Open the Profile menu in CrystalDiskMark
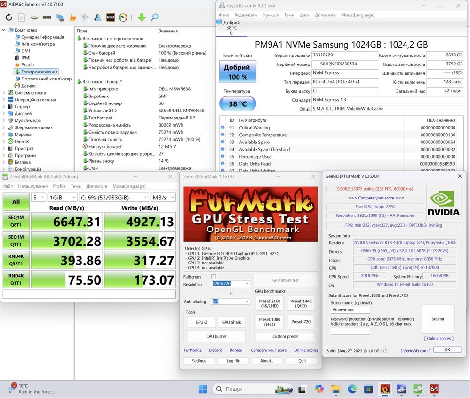 click(x=59, y=186)
